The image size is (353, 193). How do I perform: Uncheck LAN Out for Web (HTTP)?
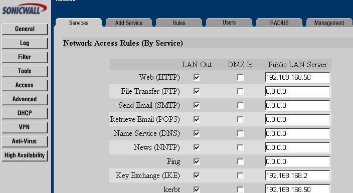(x=197, y=78)
